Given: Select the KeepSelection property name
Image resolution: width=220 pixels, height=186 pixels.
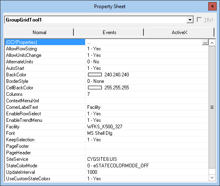Looking at the screenshot, I should point(20,140).
